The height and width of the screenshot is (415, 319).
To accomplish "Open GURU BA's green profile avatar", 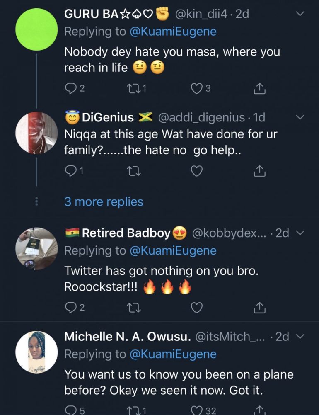I will pos(36,29).
